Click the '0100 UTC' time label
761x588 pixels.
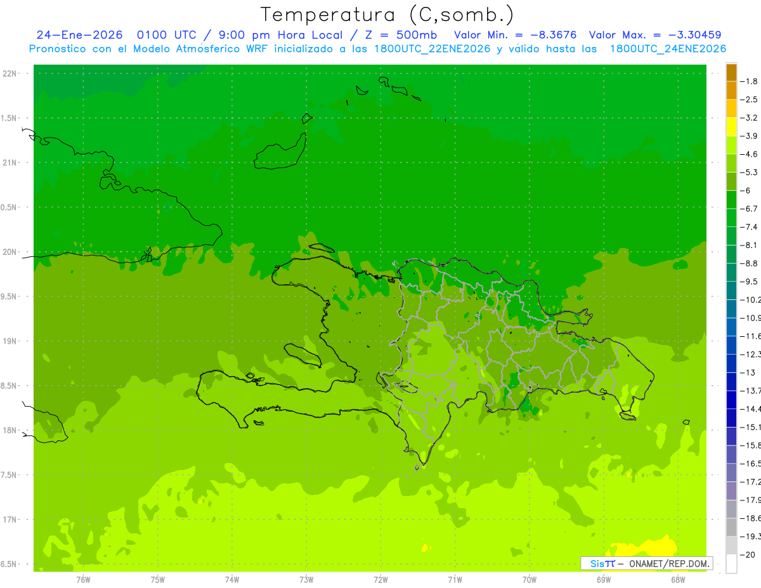point(168,35)
